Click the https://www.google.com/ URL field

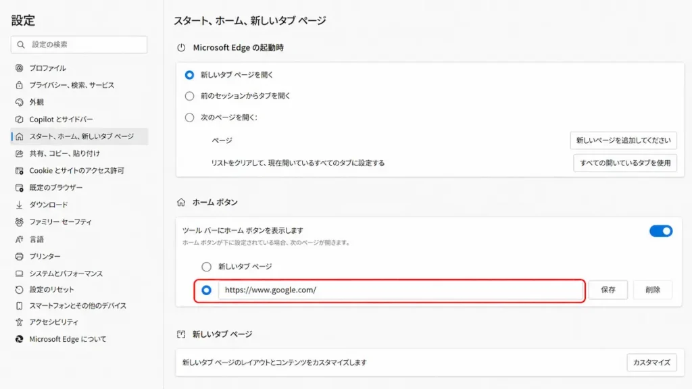pyautogui.click(x=400, y=290)
